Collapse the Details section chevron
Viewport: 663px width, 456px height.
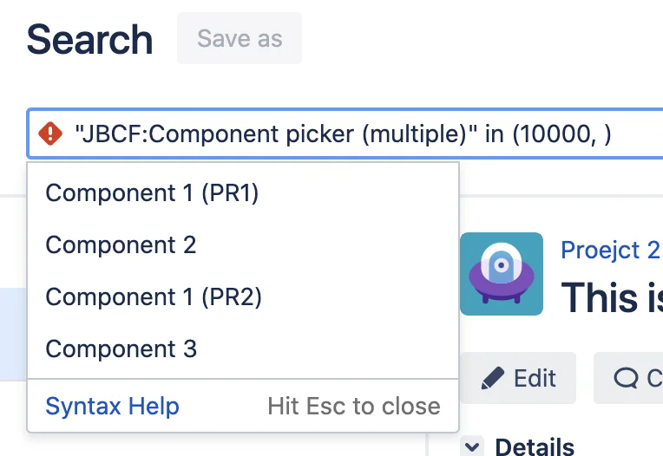472,446
